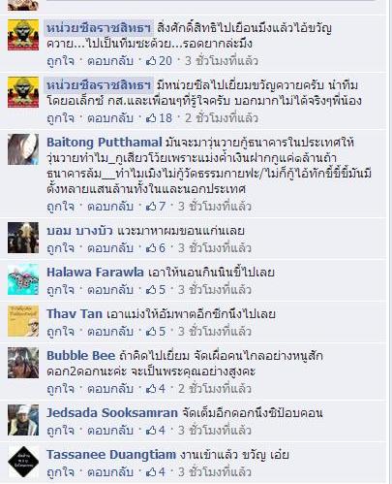Screen dimensions: 392x484
Task: Reply to Bubble Bee's comment via ตอบกลับ
Action: click(x=110, y=389)
